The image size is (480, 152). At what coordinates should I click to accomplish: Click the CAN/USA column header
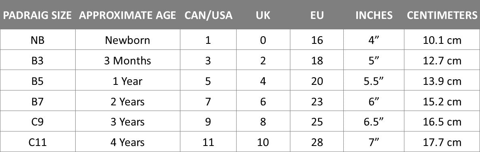click(209, 15)
